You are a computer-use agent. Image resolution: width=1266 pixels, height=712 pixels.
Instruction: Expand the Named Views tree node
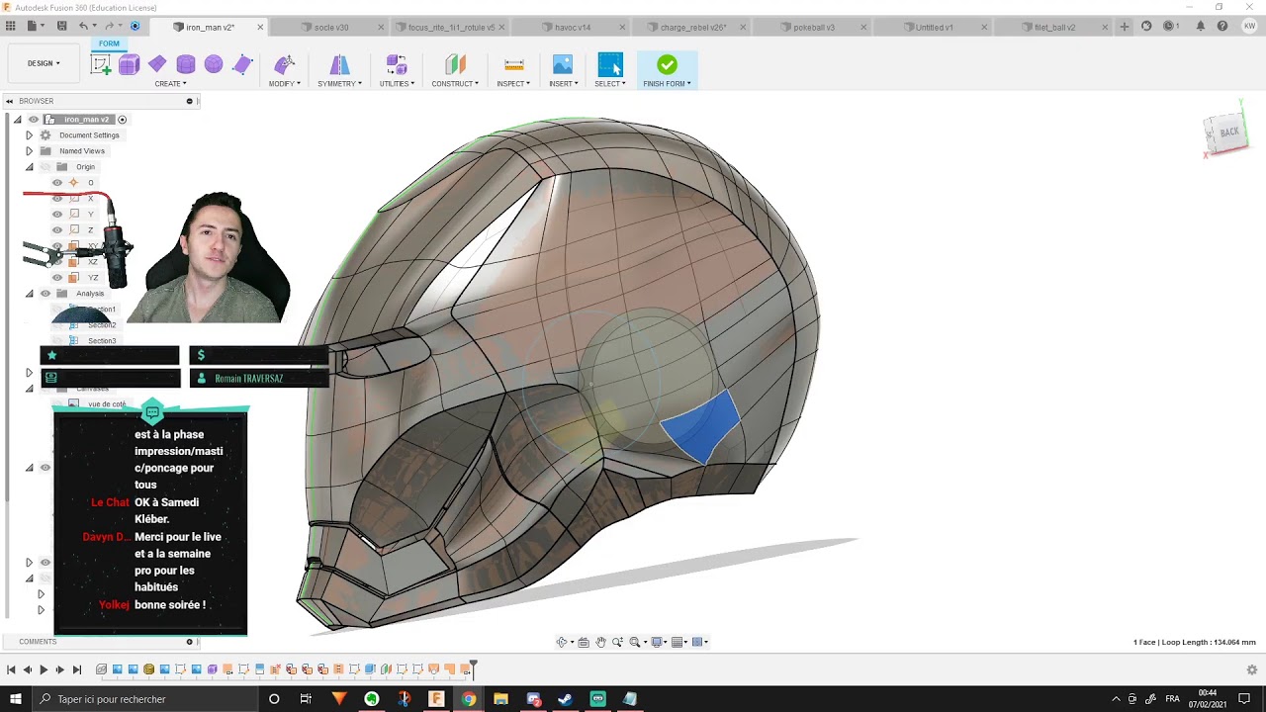pyautogui.click(x=29, y=151)
